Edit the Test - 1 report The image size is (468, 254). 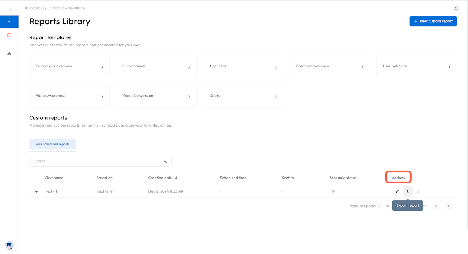[397, 191]
